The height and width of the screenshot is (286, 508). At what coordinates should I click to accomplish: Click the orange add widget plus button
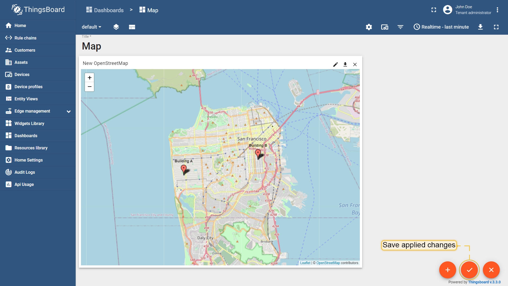(x=448, y=270)
